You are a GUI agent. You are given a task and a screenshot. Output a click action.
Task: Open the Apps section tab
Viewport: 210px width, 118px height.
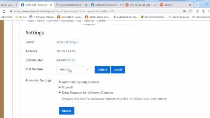31,21
